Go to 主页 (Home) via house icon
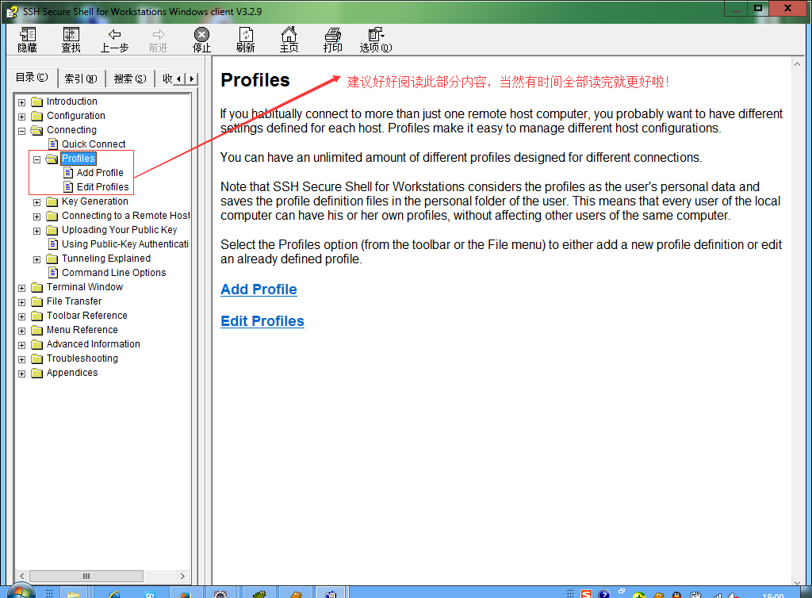This screenshot has width=812, height=598. pyautogui.click(x=289, y=40)
